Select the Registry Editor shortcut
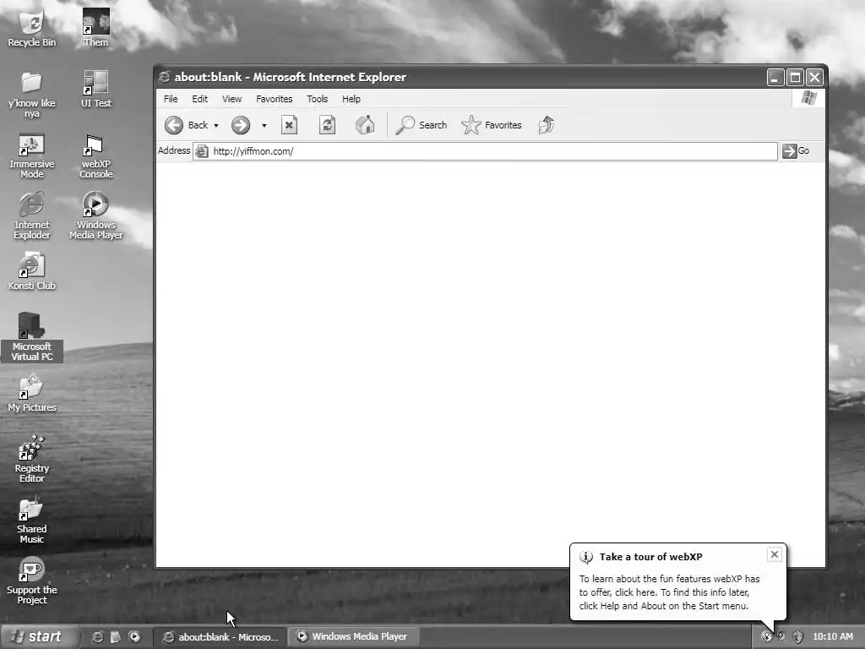Viewport: 865px width, 649px height. point(31,459)
